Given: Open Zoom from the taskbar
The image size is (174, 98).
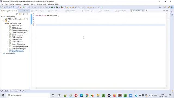Looking at the screenshot, I should coord(130,96).
